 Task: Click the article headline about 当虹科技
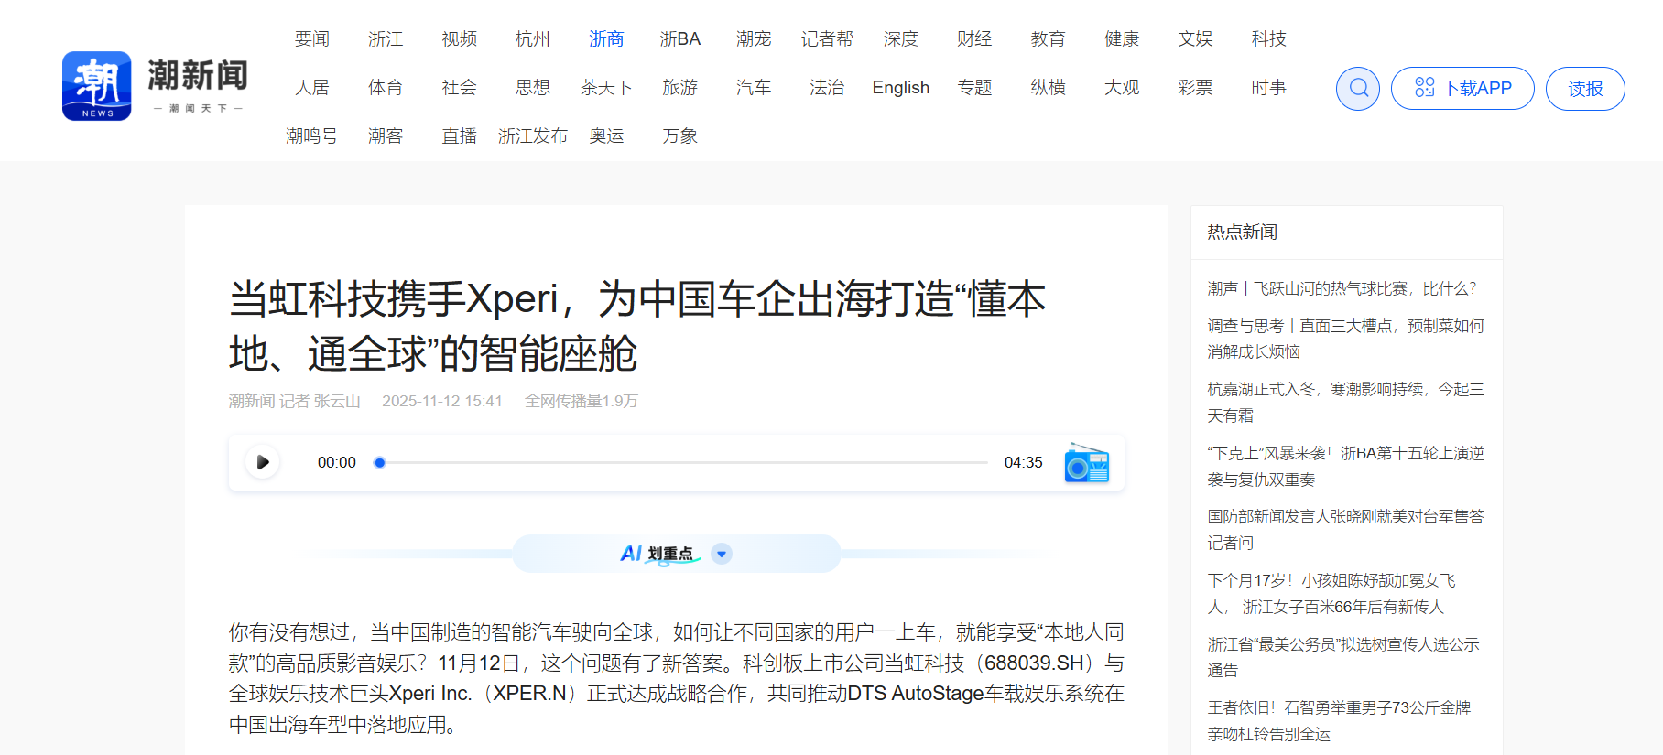coord(637,326)
